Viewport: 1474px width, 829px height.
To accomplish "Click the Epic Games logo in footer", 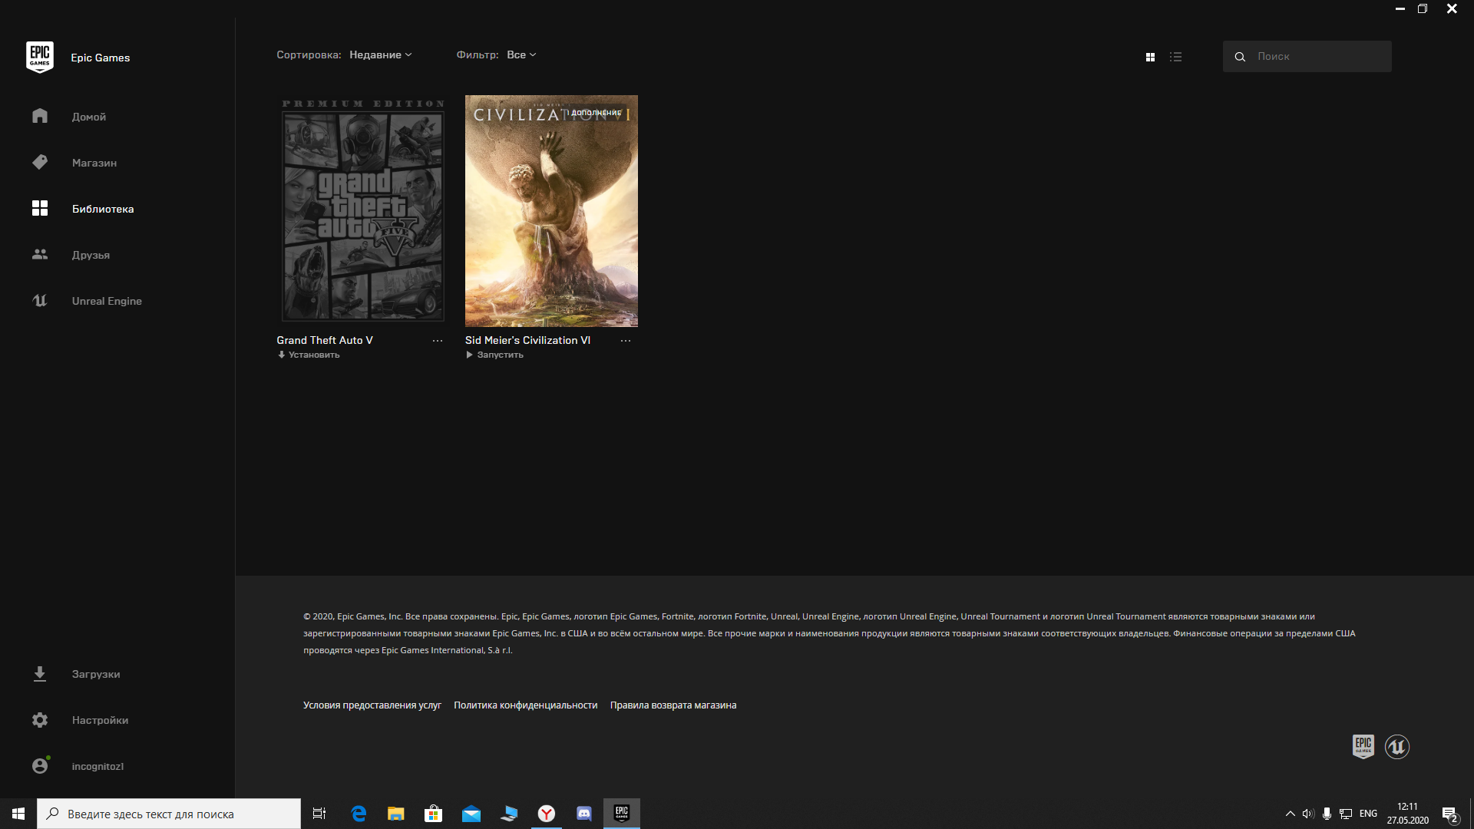I will coord(1363,746).
